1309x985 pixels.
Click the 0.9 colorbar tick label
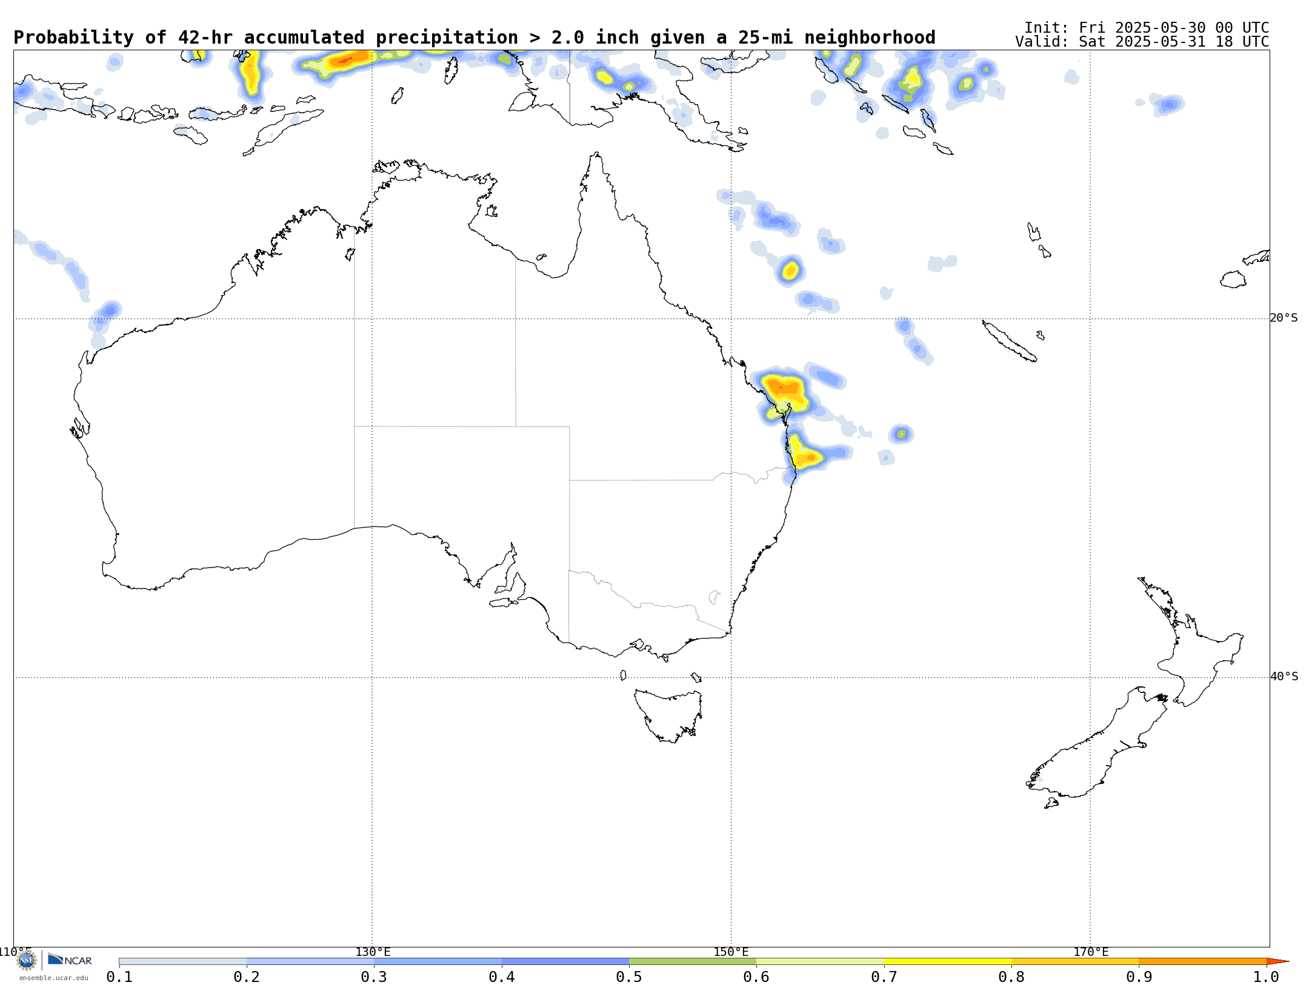point(1139,977)
